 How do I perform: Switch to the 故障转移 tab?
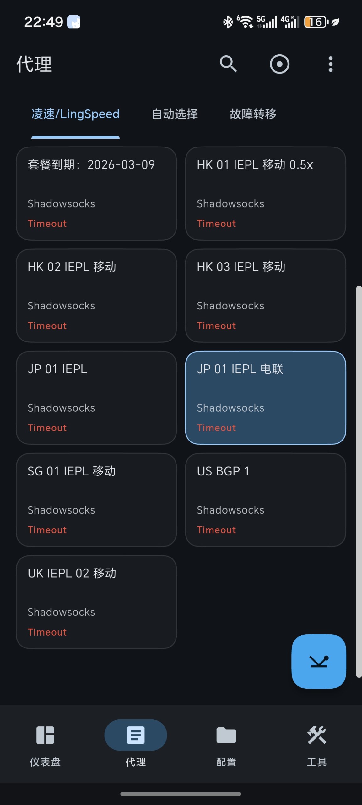[253, 114]
